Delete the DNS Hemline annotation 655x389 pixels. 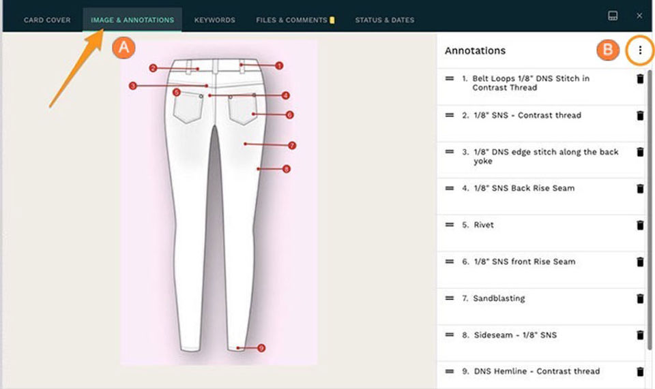[x=640, y=371]
